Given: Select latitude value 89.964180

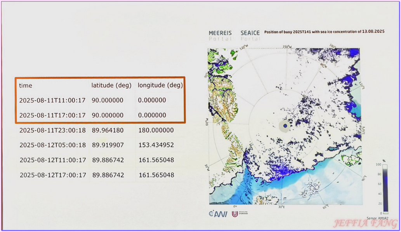Looking at the screenshot, I should [x=108, y=131].
